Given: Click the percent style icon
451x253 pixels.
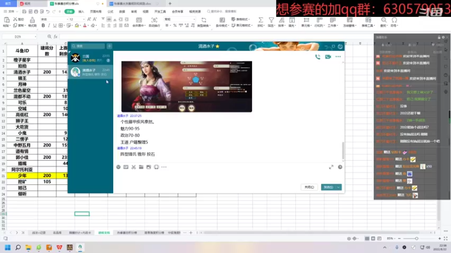Looking at the screenshot, I should [175, 25].
